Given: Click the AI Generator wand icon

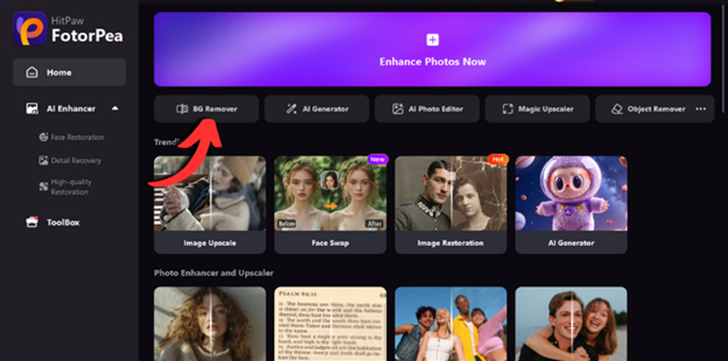Looking at the screenshot, I should point(291,109).
